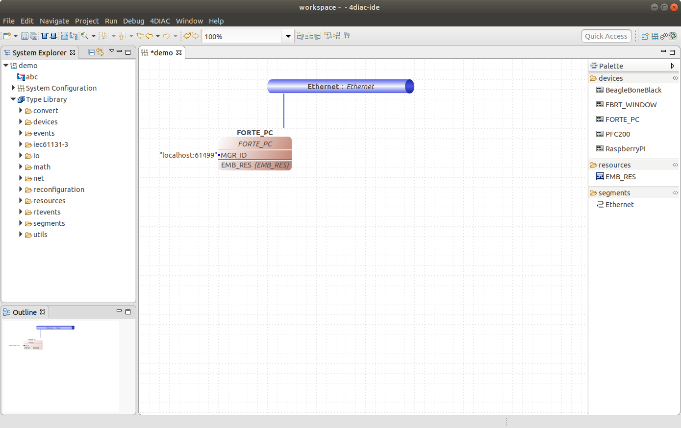Open the File menu
Image resolution: width=681 pixels, height=428 pixels.
tap(9, 21)
